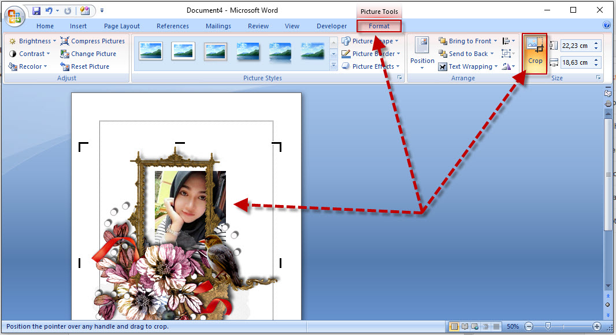Viewport: 616px width, 335px height.
Task: Click the Change Picture icon
Action: (x=64, y=53)
